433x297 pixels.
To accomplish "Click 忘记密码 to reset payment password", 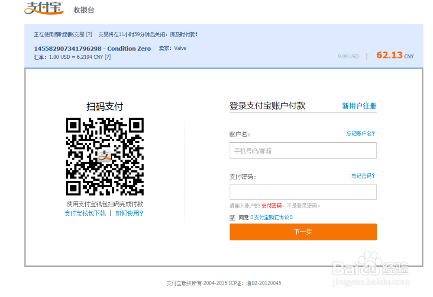I will [x=362, y=177].
